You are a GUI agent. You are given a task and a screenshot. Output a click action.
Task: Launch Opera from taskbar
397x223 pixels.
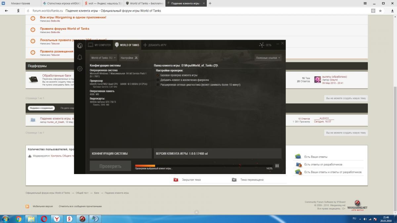[44, 219]
